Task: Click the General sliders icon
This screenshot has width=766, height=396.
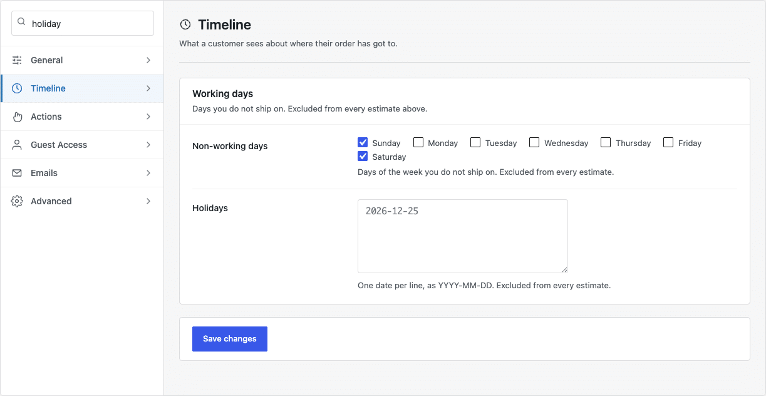Action: 18,60
